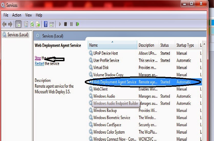Click the gear icon beside WebClient
Screen dimensions: 214x141
point(91,89)
